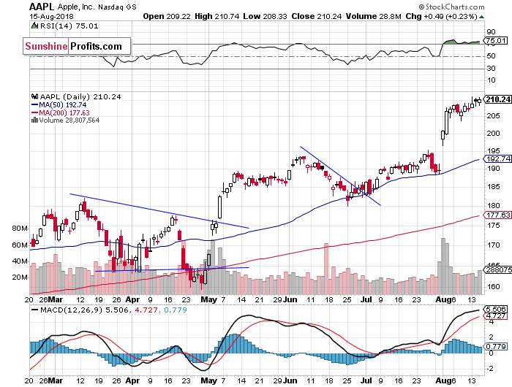Click the green up arrow after Chg
Viewport: 512px width, 387px height.
pos(481,17)
